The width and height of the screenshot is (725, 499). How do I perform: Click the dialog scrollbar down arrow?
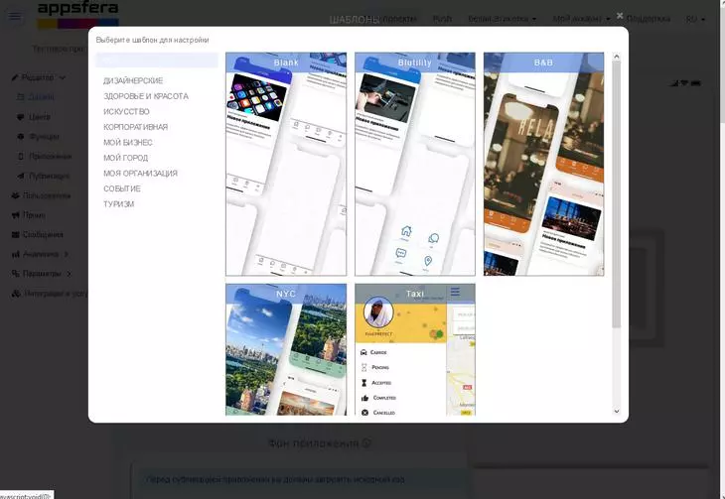(617, 412)
